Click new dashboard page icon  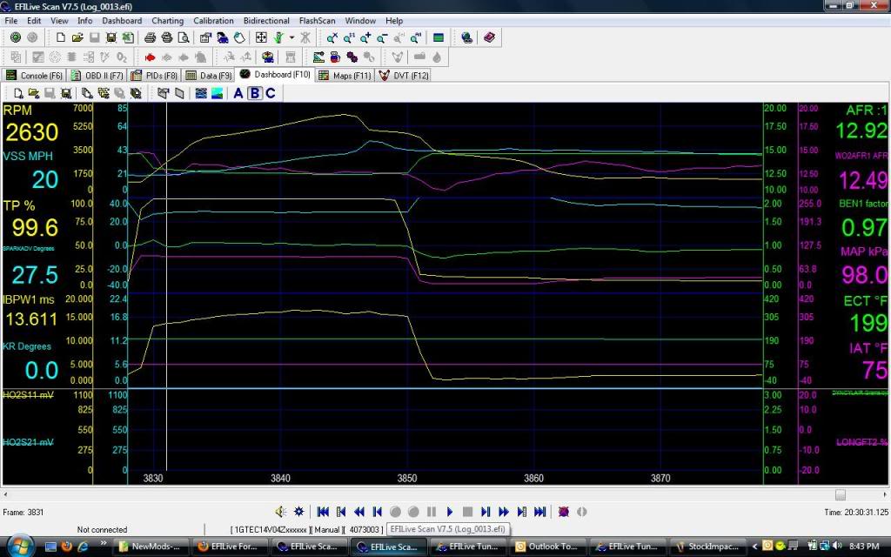tap(17, 93)
